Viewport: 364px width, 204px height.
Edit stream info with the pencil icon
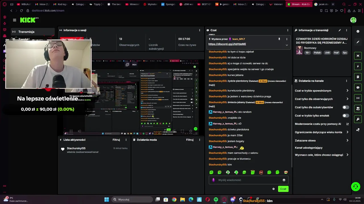340,30
